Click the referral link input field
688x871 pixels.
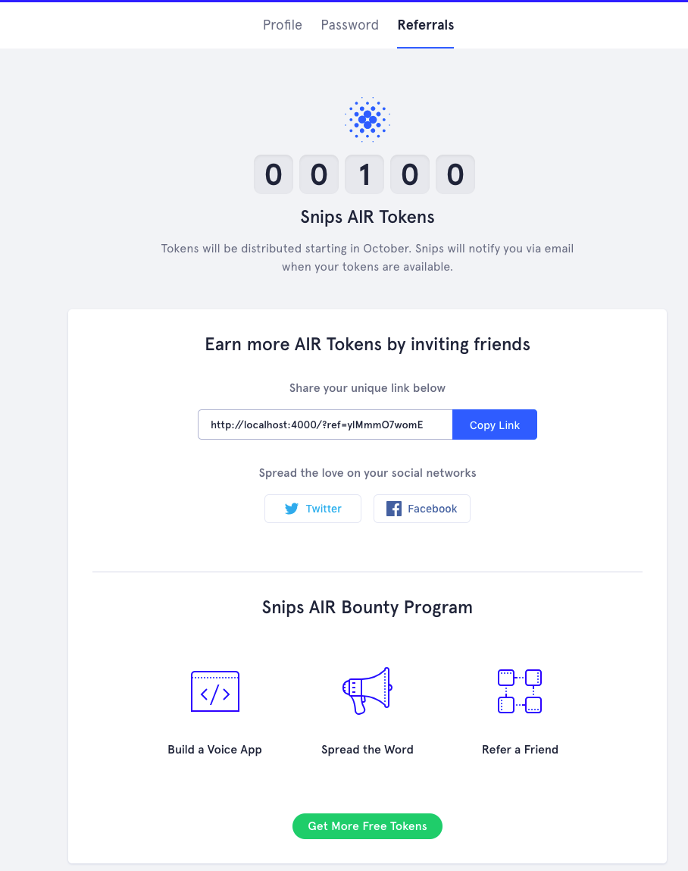[x=325, y=425]
